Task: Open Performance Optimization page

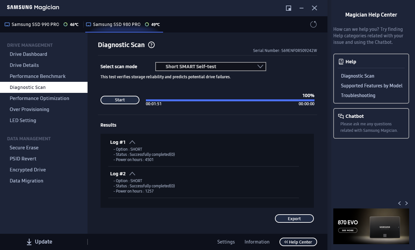Action: coord(44,98)
